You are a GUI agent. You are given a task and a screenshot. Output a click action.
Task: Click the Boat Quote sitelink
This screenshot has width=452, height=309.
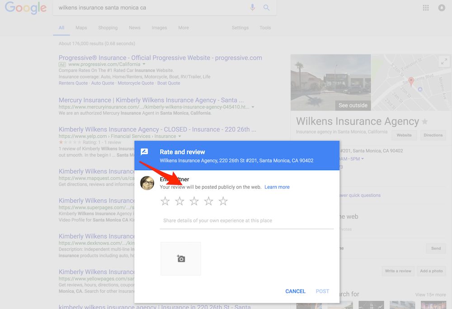pyautogui.click(x=169, y=83)
